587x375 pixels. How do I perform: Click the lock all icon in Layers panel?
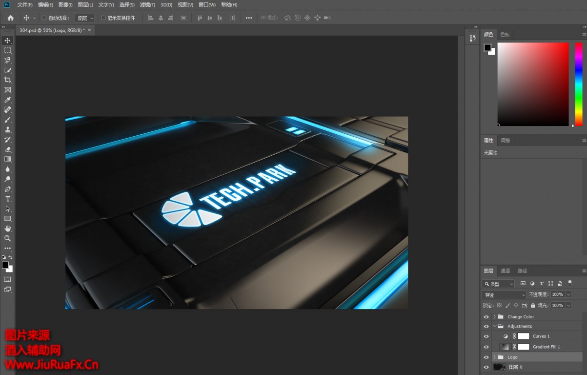(532, 306)
